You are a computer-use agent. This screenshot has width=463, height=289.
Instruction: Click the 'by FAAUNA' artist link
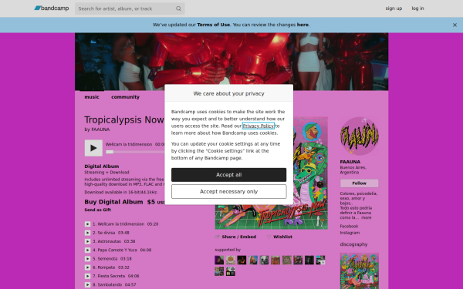(100, 129)
